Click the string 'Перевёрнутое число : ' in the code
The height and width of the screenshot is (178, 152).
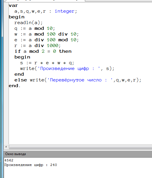[80, 80]
